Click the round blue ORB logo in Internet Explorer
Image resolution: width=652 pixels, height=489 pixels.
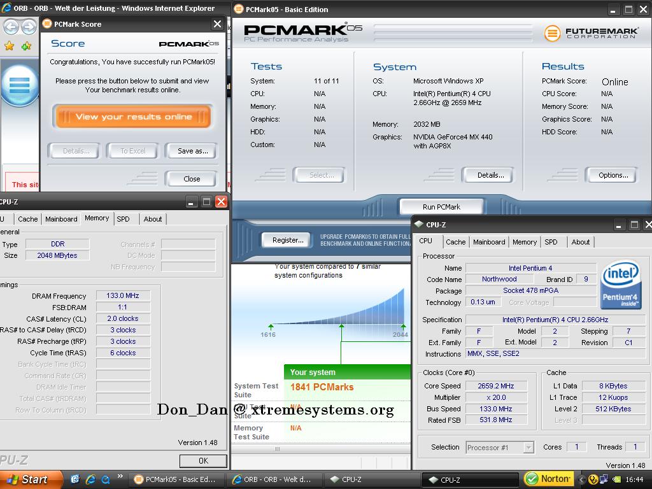click(19, 85)
